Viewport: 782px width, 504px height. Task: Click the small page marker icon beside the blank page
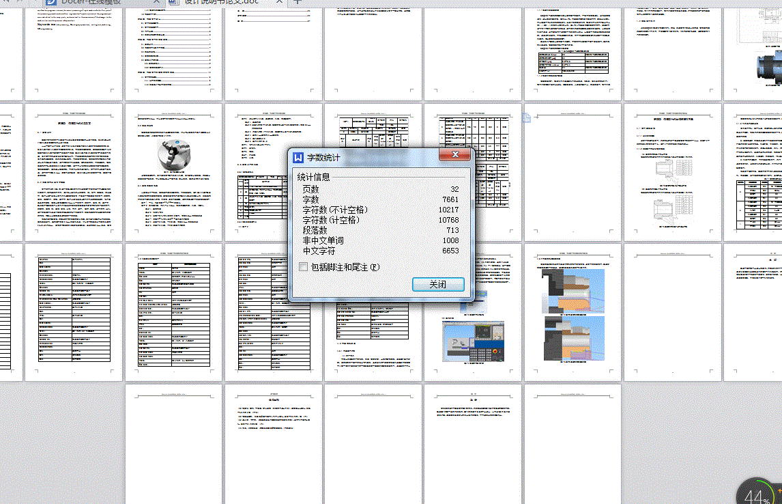click(x=526, y=117)
